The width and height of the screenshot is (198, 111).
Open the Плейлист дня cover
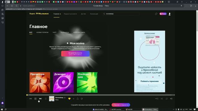(x=87, y=82)
